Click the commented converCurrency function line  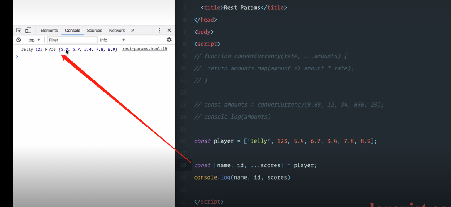coord(271,56)
